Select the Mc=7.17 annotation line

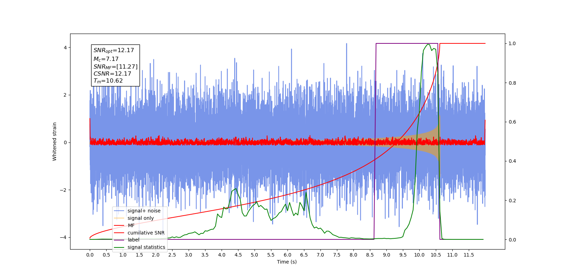[x=106, y=59]
